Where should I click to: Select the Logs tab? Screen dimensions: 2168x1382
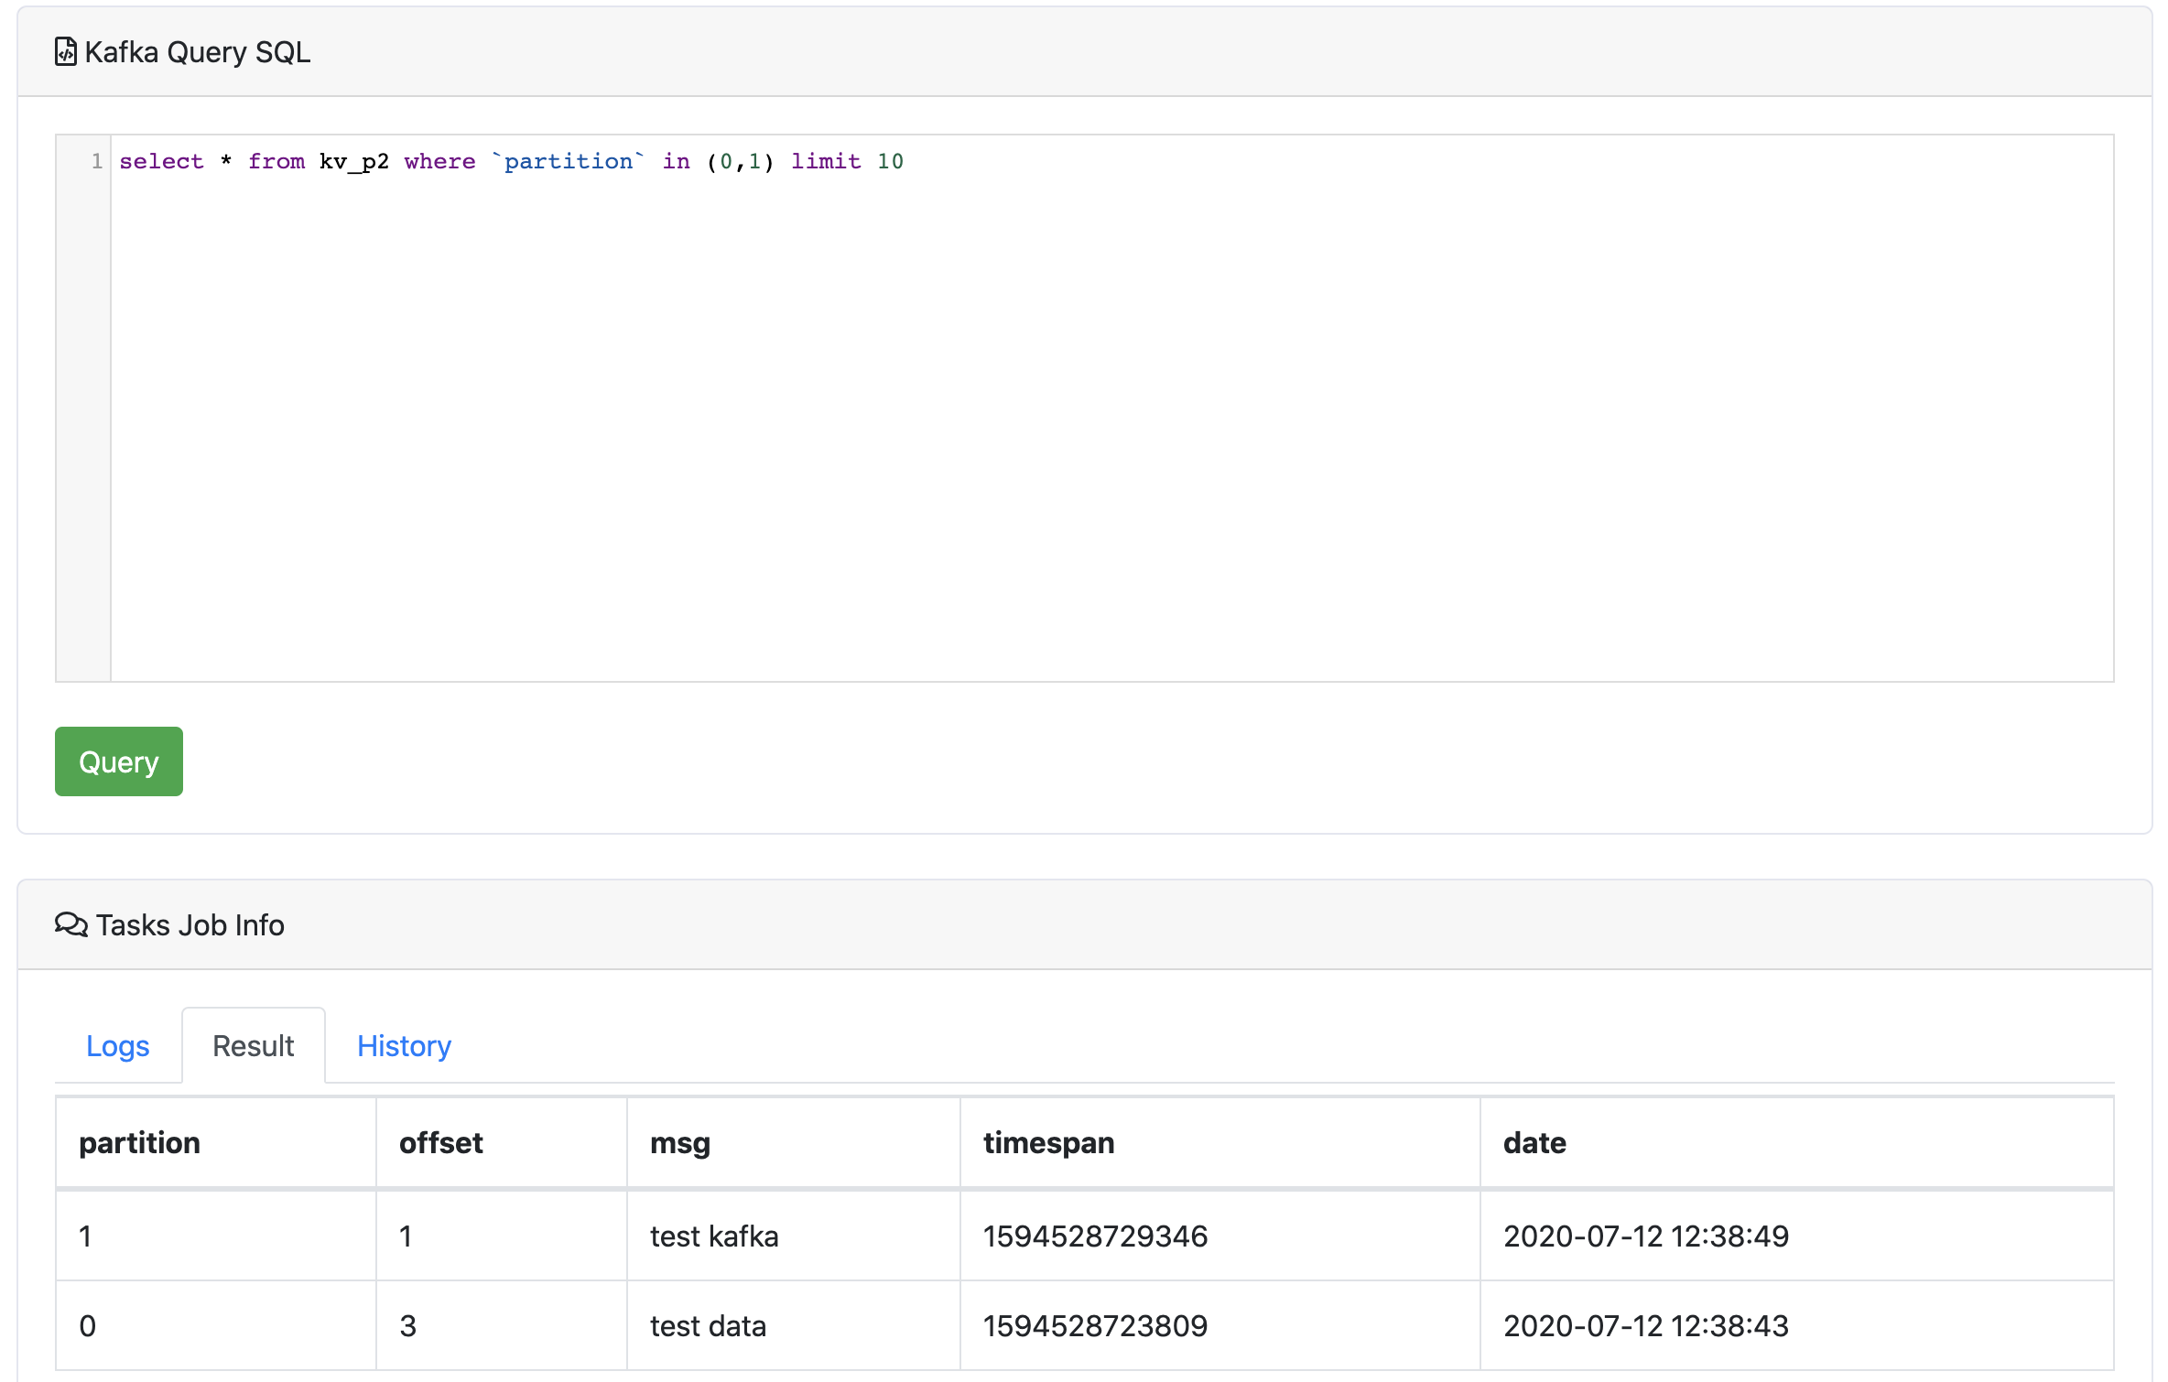pos(117,1045)
